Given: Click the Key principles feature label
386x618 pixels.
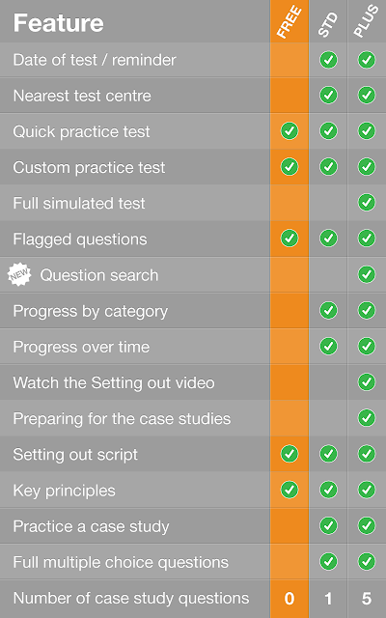Looking at the screenshot, I should 65,491.
